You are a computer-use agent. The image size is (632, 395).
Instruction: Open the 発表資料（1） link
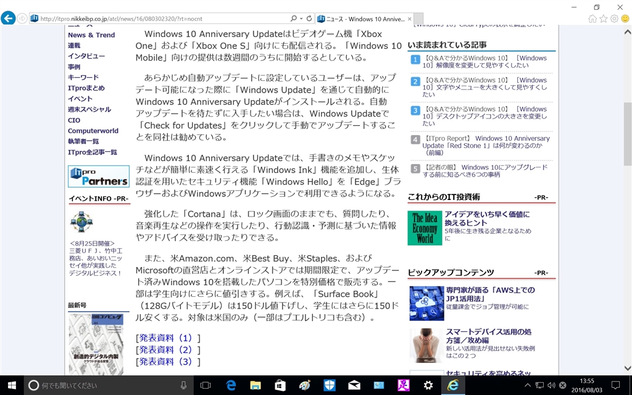point(168,338)
